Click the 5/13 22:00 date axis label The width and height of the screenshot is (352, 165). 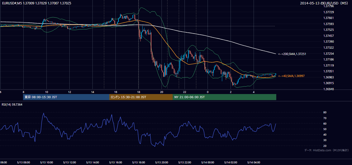coord(185,162)
